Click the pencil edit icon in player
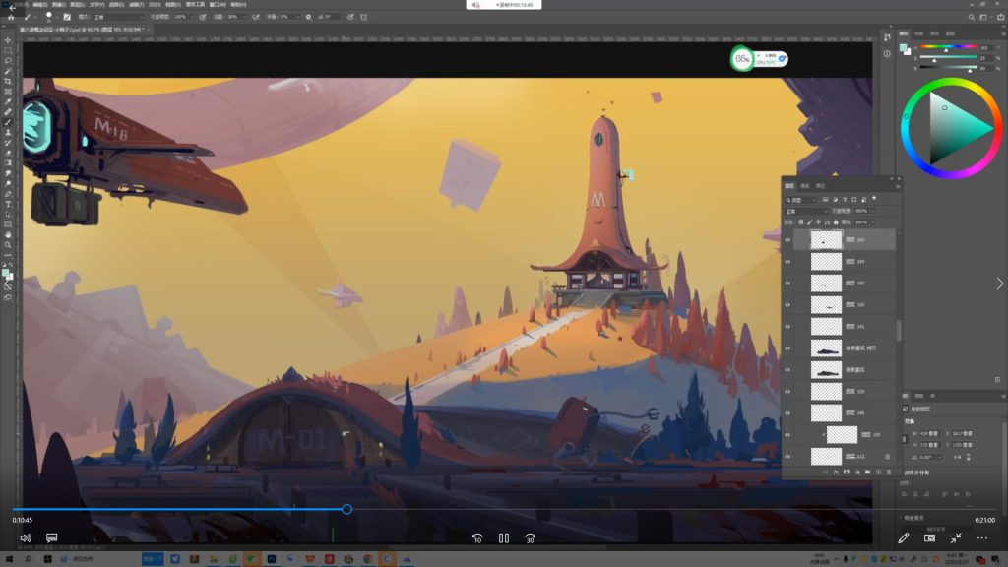 point(904,538)
